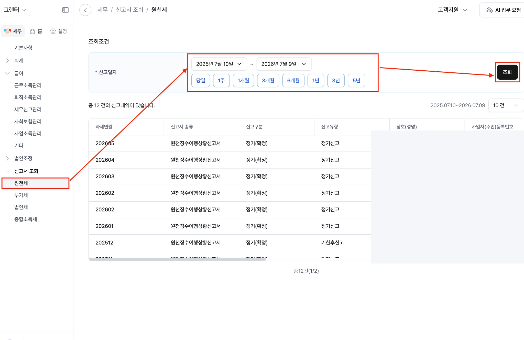Image resolution: width=524 pixels, height=340 pixels.
Task: Select the 6개월 period button
Action: point(293,81)
